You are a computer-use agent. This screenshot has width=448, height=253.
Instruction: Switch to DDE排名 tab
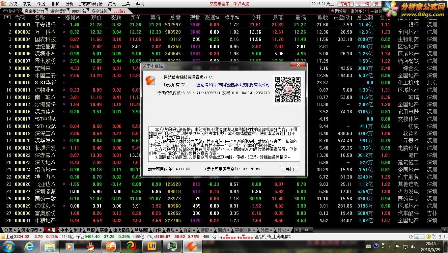coord(79,11)
